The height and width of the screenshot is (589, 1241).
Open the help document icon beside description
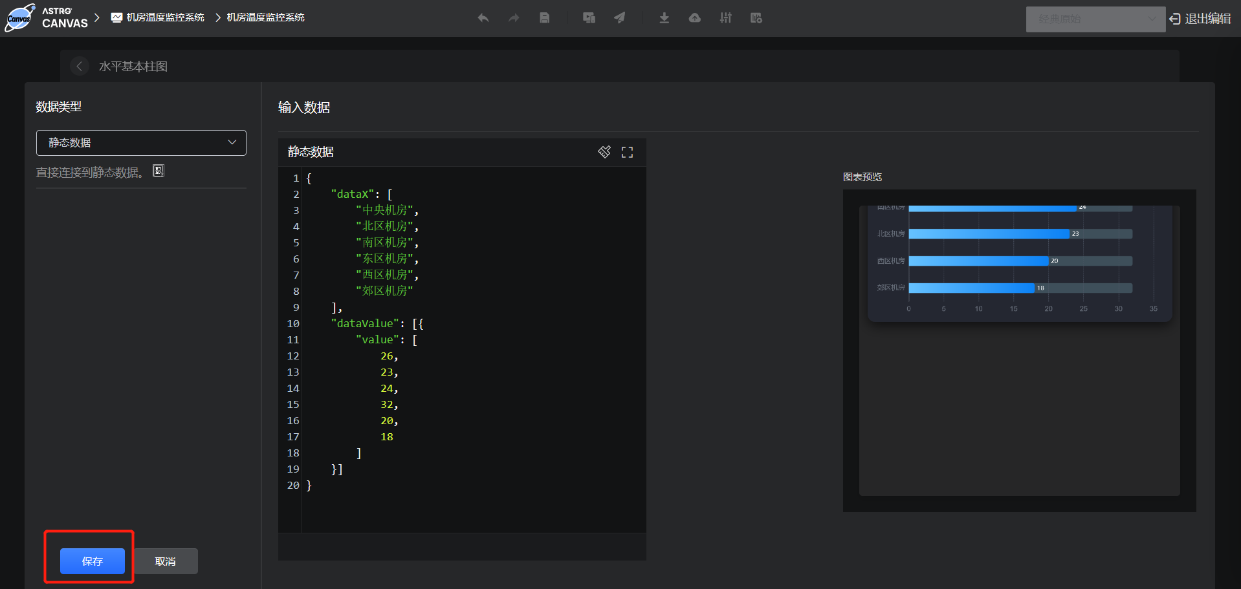pyautogui.click(x=159, y=171)
